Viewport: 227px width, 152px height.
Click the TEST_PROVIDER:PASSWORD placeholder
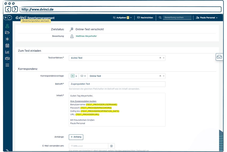(96, 108)
